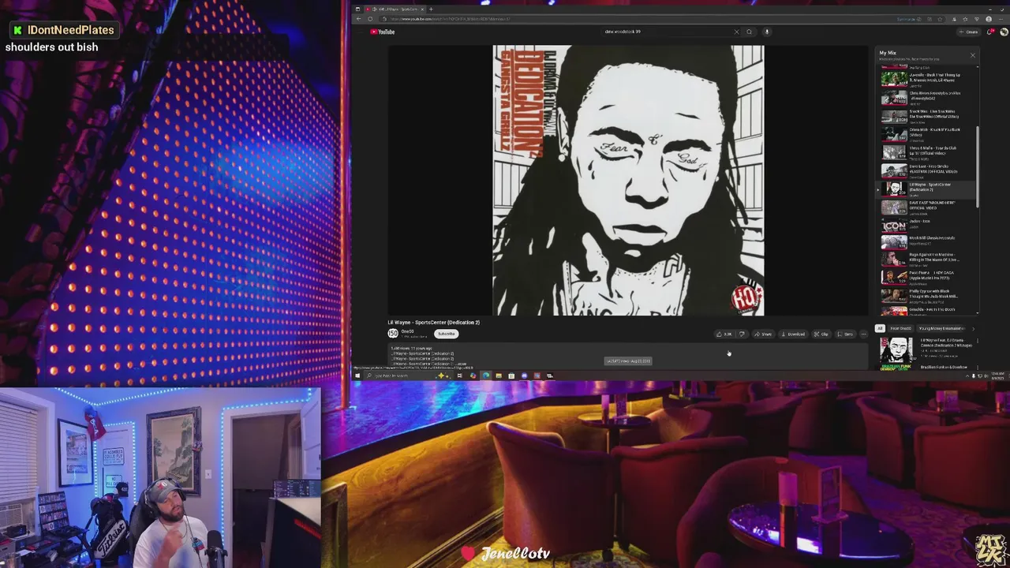Open File Explorer in the taskbar
The height and width of the screenshot is (568, 1010).
tap(499, 376)
